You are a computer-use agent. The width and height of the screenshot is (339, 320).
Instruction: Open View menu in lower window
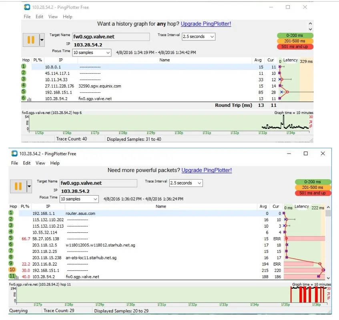pos(40,163)
